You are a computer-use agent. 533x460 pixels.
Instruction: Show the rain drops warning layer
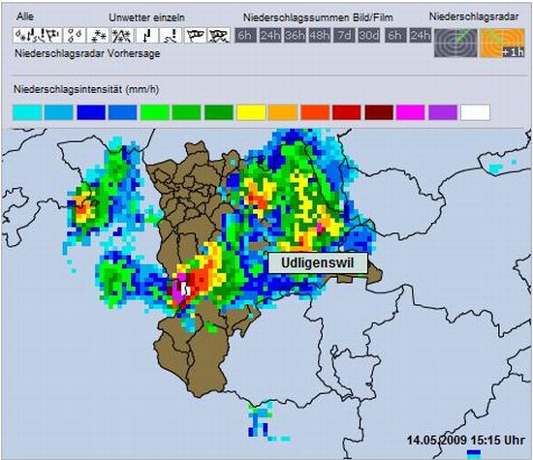click(x=75, y=35)
